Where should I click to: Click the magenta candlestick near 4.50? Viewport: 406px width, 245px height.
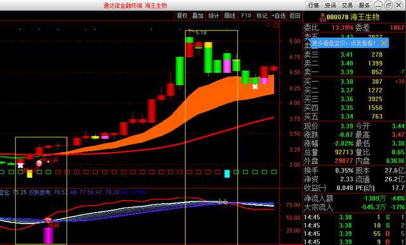click(227, 66)
